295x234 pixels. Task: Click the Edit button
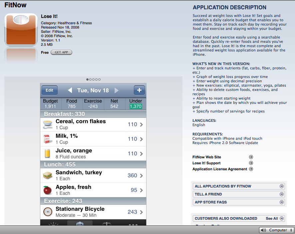50,90
